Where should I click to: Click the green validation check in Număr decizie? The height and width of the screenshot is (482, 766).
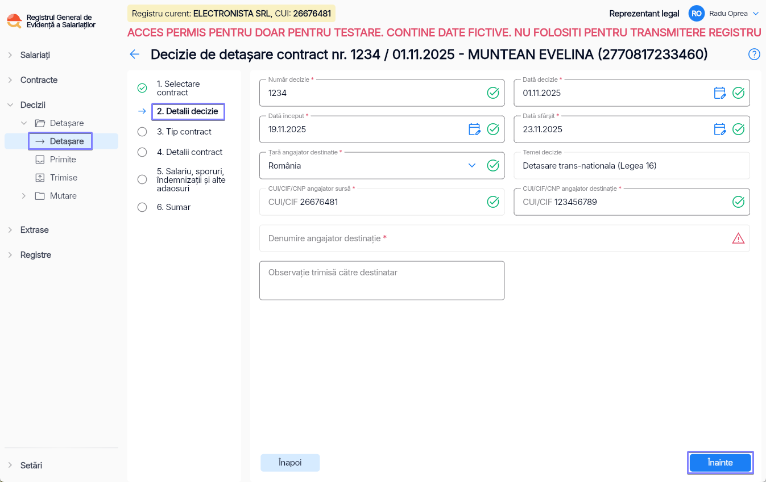tap(493, 93)
